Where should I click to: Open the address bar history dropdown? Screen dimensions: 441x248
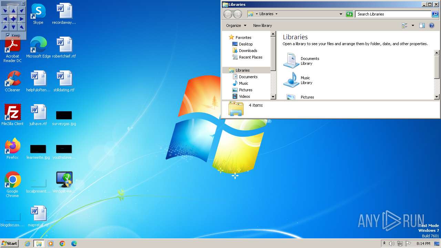341,14
